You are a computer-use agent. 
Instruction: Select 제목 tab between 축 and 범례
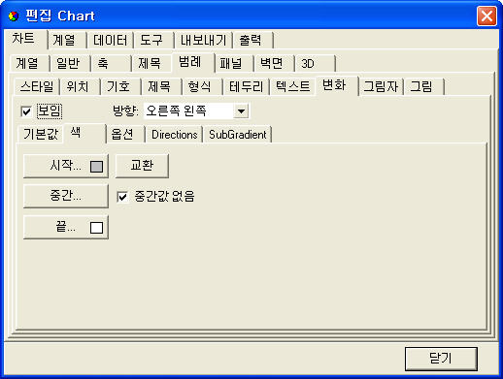(151, 63)
